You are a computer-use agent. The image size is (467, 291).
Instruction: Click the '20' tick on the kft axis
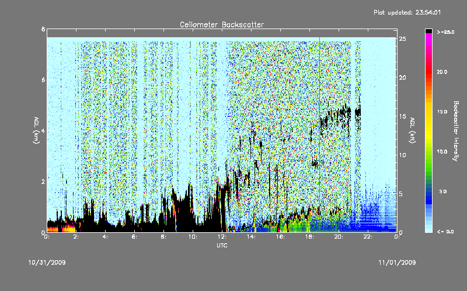tap(402, 78)
